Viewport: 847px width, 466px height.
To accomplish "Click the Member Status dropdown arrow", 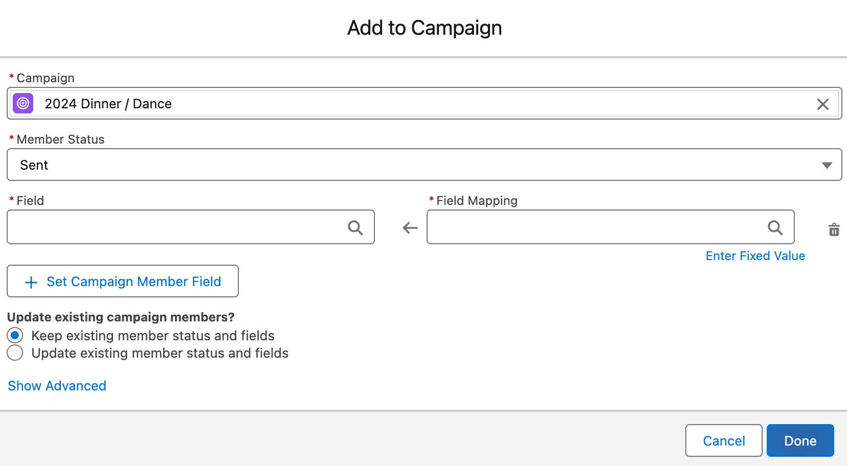I will tap(827, 165).
